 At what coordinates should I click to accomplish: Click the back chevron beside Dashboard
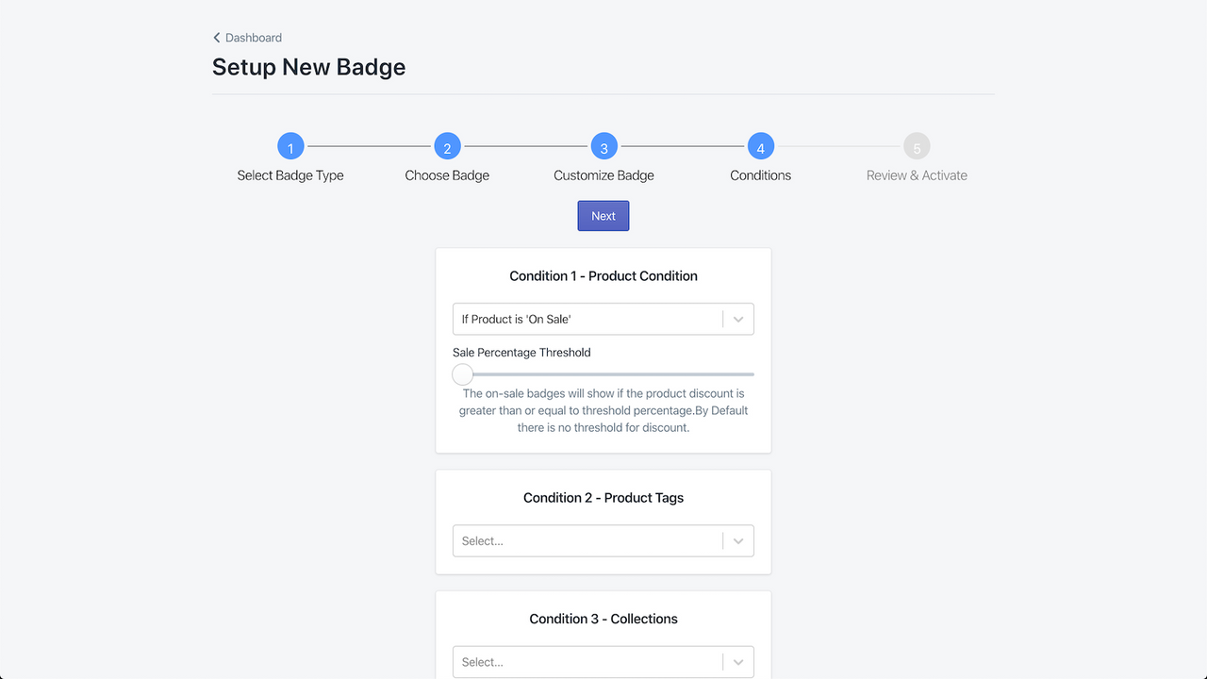pos(216,38)
